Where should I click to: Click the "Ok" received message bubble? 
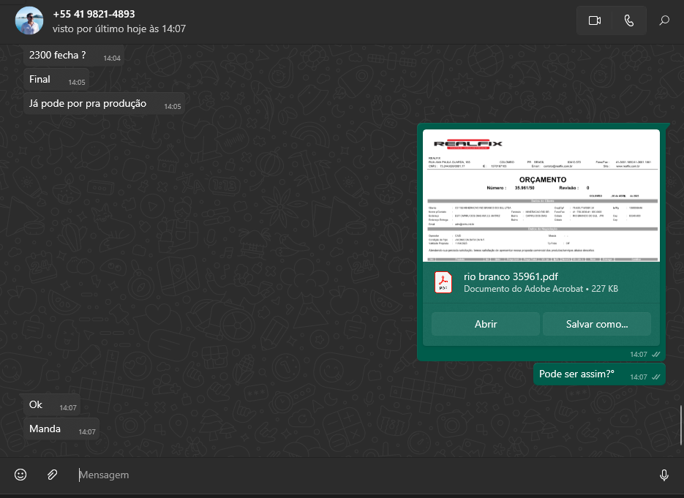[37, 404]
